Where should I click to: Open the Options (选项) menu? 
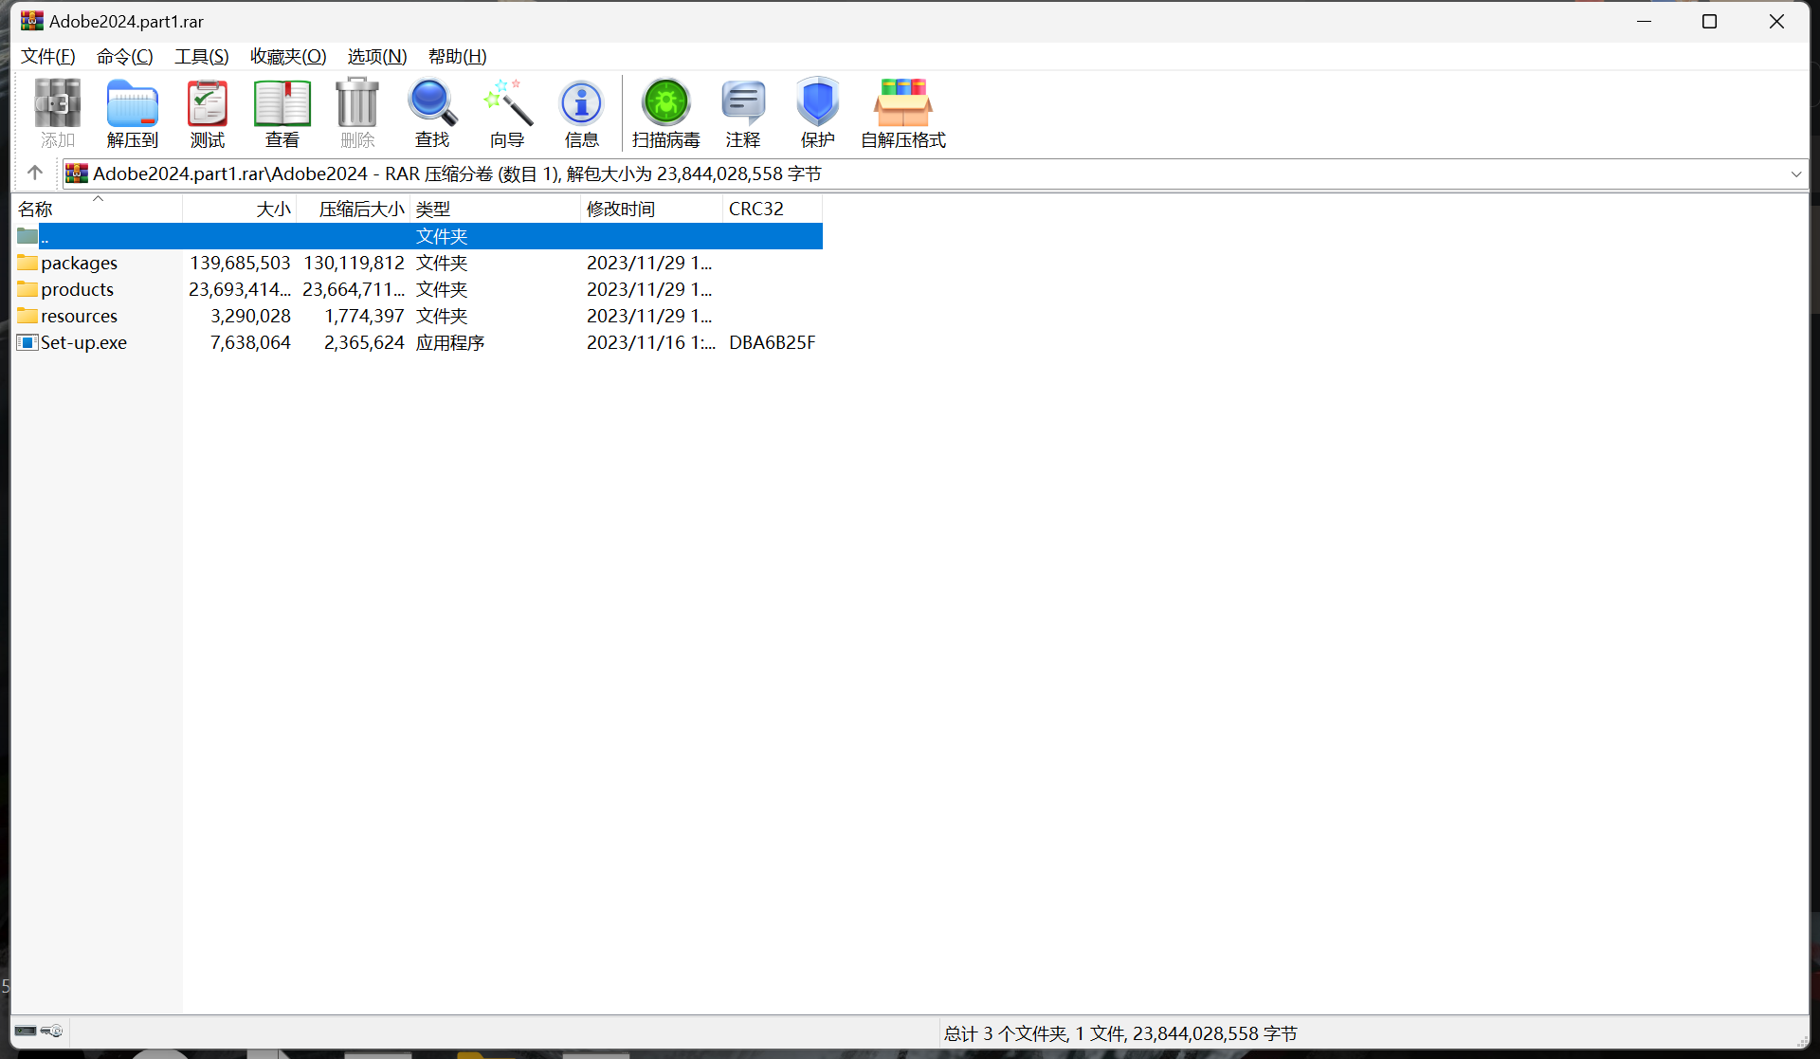point(377,56)
